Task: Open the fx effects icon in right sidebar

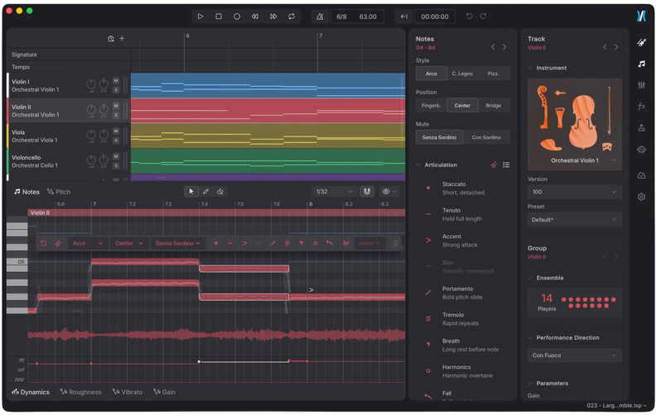Action: coord(641,106)
